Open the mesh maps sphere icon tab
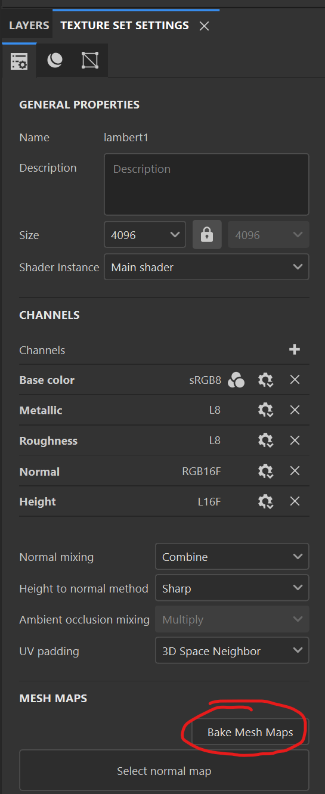Screen dimensions: 325x794 tap(55, 60)
